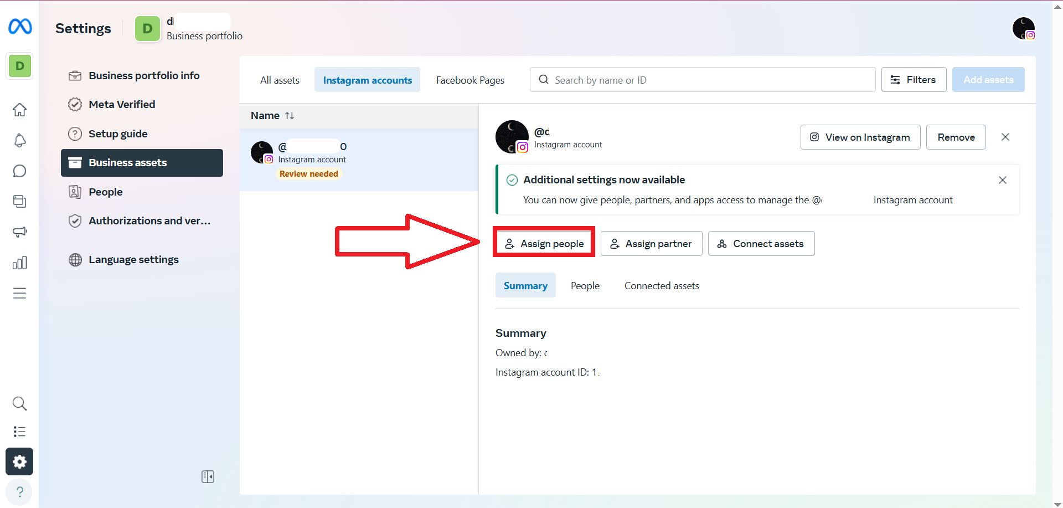Click the Search by name or ID field
Screen dimensions: 1063x508
[x=703, y=80]
